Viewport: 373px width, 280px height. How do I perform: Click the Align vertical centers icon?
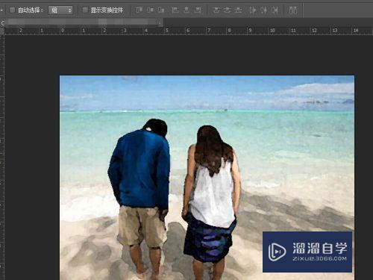tap(150, 10)
